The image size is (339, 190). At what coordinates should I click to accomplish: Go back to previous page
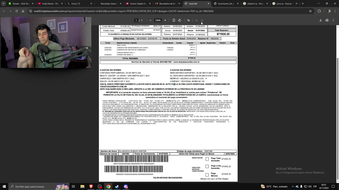pyautogui.click(x=4, y=11)
